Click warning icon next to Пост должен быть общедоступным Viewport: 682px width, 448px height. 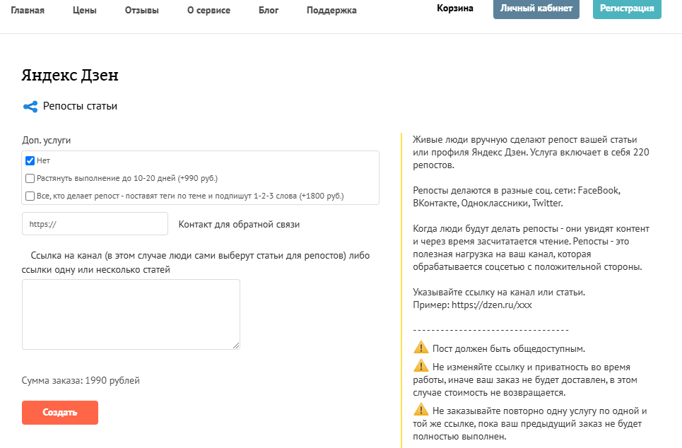(x=421, y=348)
